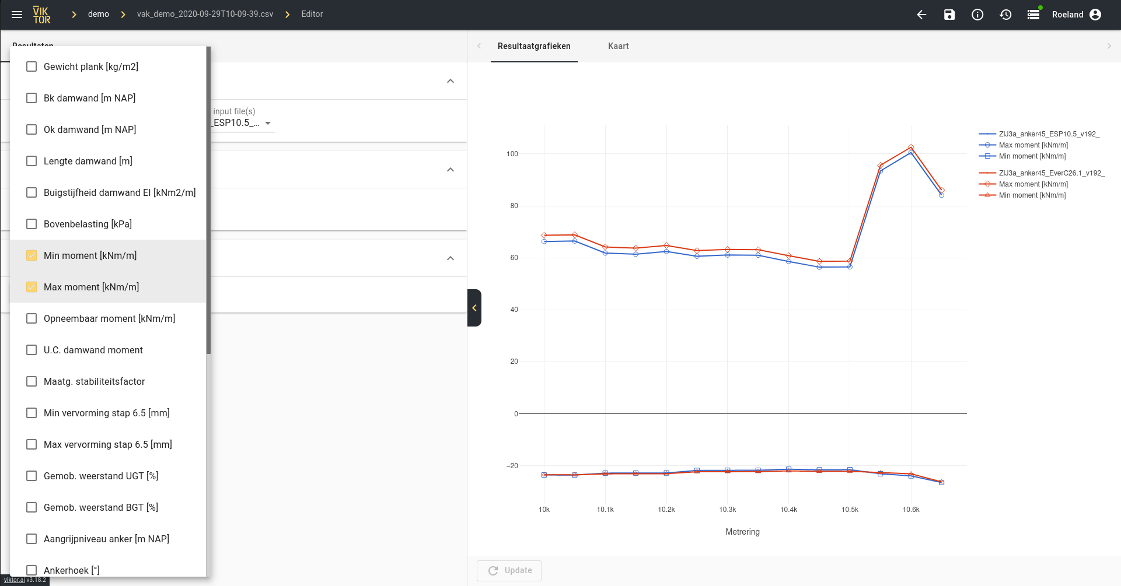The image size is (1121, 586).
Task: Open the hamburger navigation menu
Action: tap(17, 15)
